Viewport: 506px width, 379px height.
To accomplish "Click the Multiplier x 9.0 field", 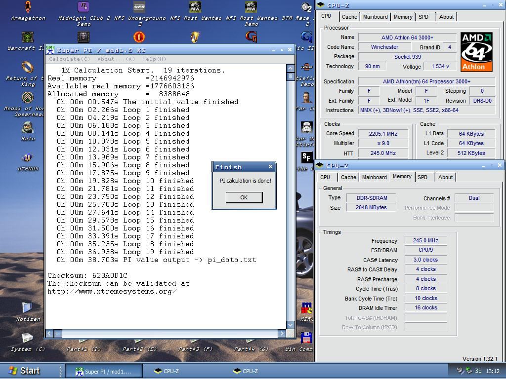I will coord(383,144).
